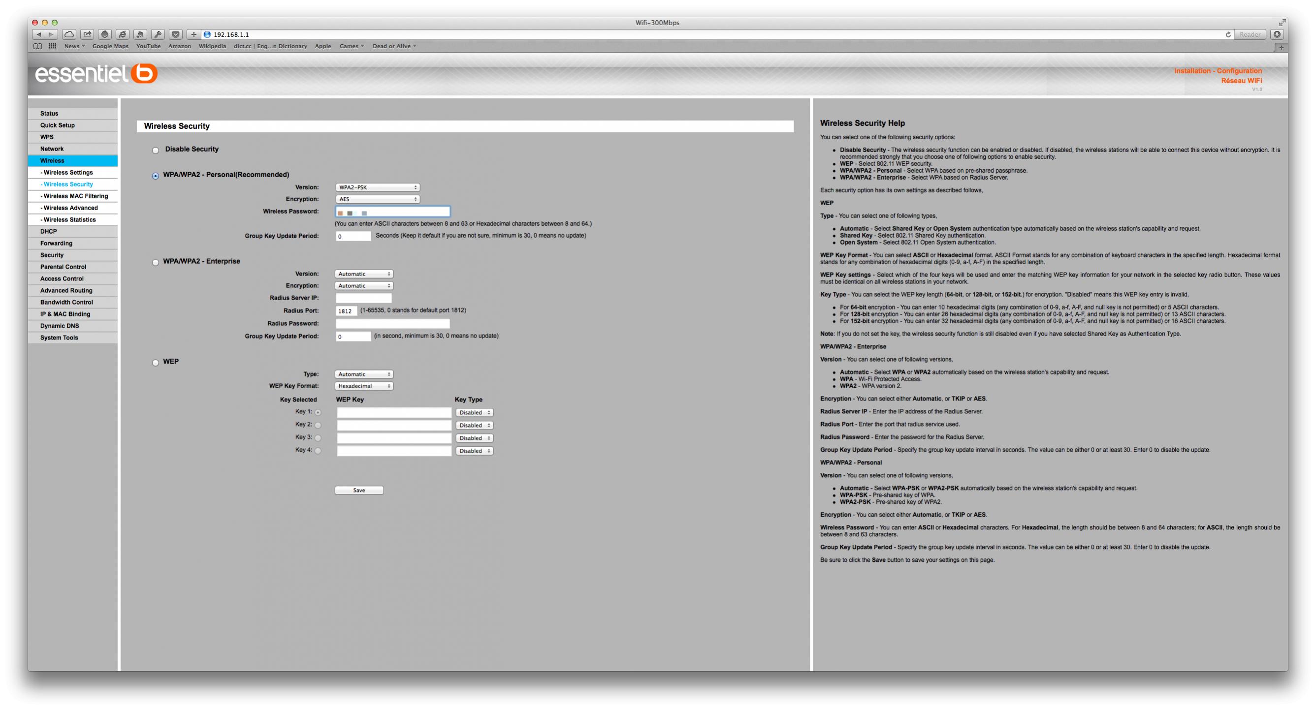Click the Evernote elephant toolbar icon

(140, 34)
